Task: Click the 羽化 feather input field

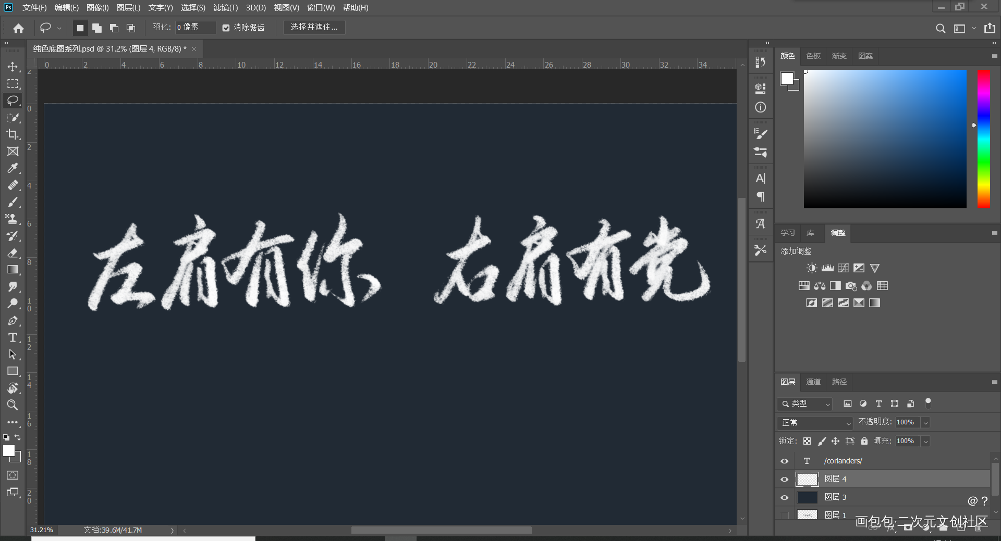Action: pos(195,27)
